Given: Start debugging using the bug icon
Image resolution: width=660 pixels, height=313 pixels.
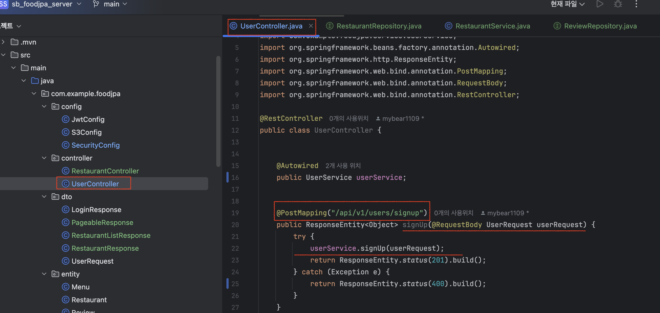Looking at the screenshot, I should pyautogui.click(x=618, y=4).
